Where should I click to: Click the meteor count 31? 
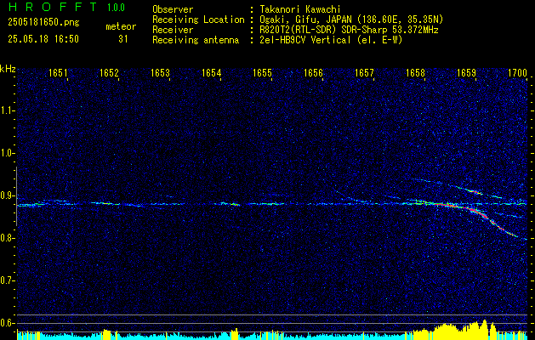tap(123, 39)
